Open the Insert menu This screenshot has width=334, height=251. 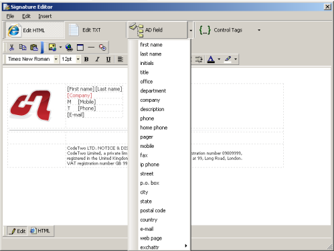(45, 16)
